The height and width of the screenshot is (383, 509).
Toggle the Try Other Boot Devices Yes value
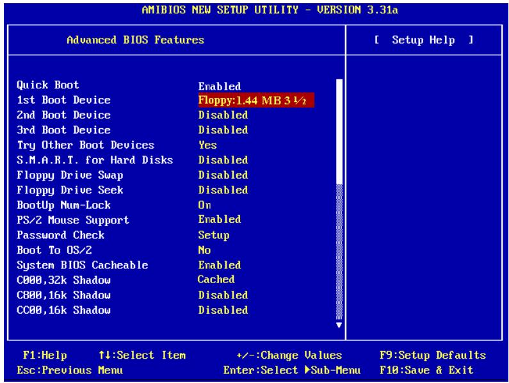[207, 145]
